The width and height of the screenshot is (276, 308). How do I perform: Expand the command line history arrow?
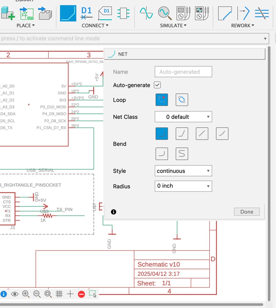coord(265,39)
